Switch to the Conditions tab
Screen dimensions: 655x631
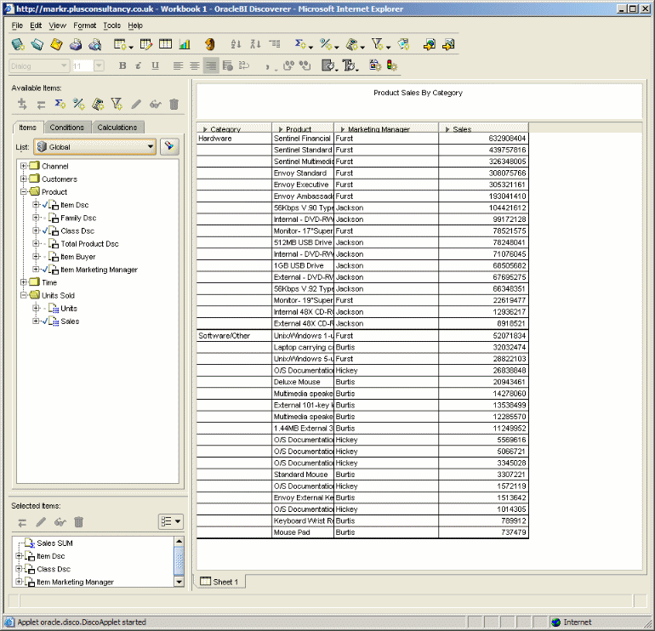pos(66,128)
